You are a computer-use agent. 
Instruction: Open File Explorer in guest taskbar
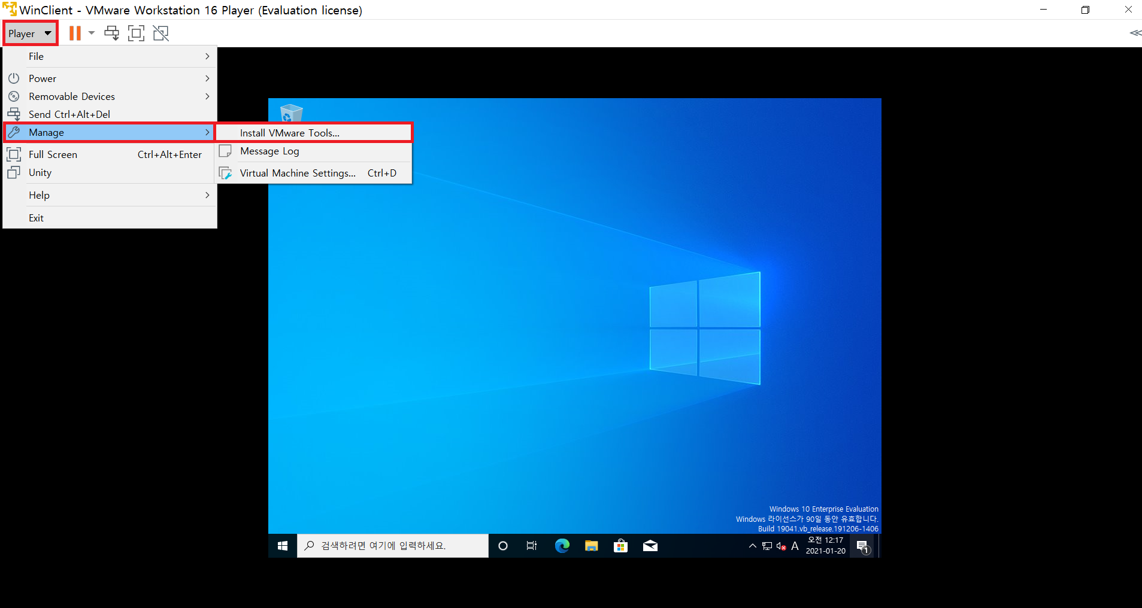click(592, 546)
